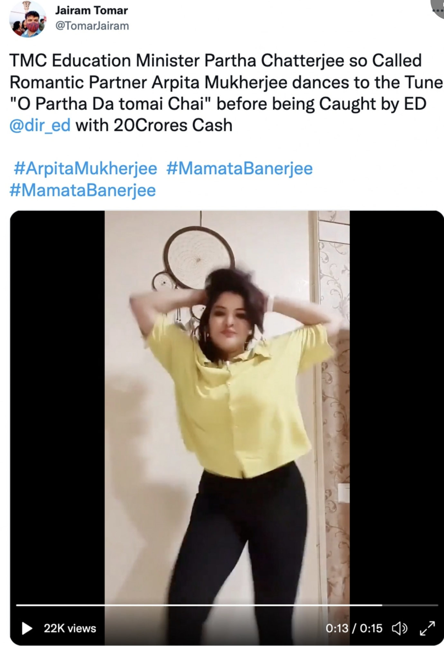Mute the video with the speaker icon
This screenshot has width=444, height=646.
coord(399,628)
